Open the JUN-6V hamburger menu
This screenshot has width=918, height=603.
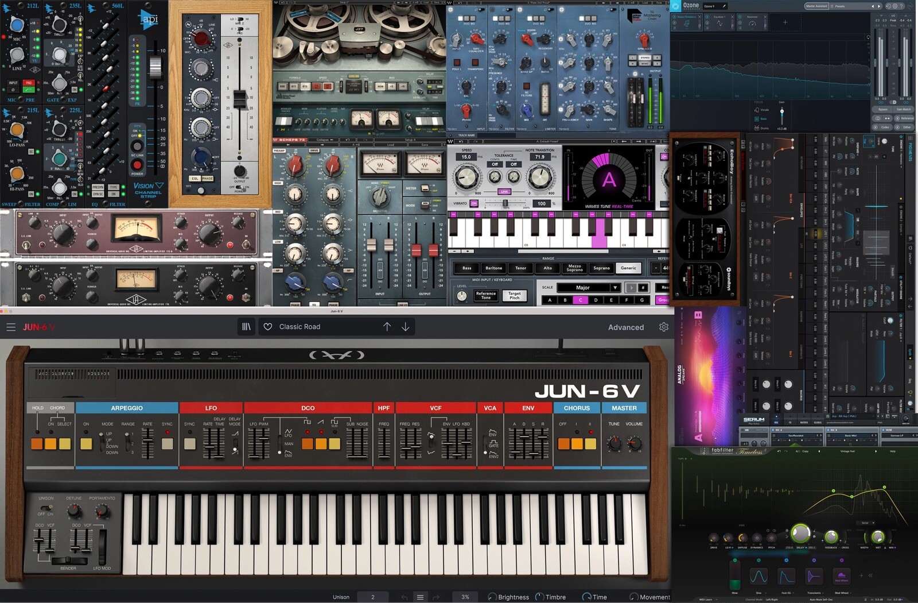click(x=11, y=327)
